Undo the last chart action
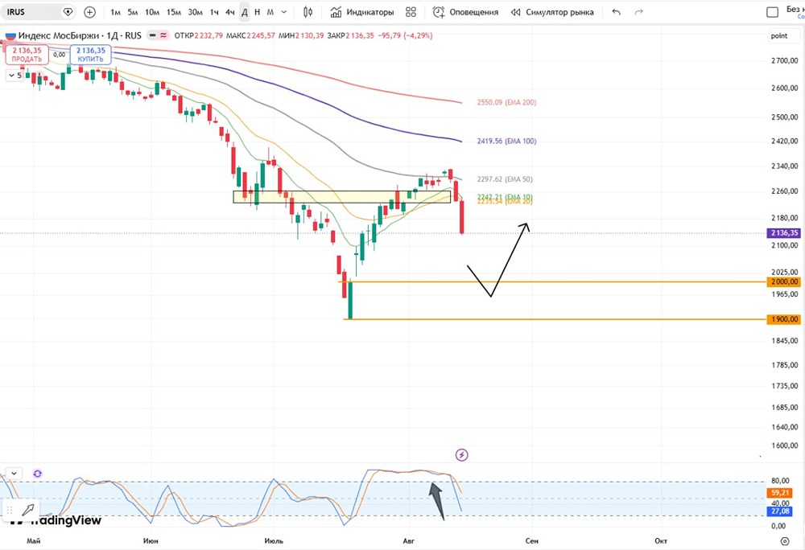Image resolution: width=805 pixels, height=550 pixels. point(616,12)
